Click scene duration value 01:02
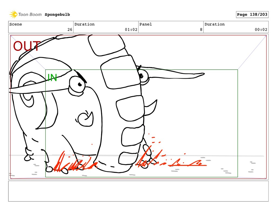 coord(131,30)
